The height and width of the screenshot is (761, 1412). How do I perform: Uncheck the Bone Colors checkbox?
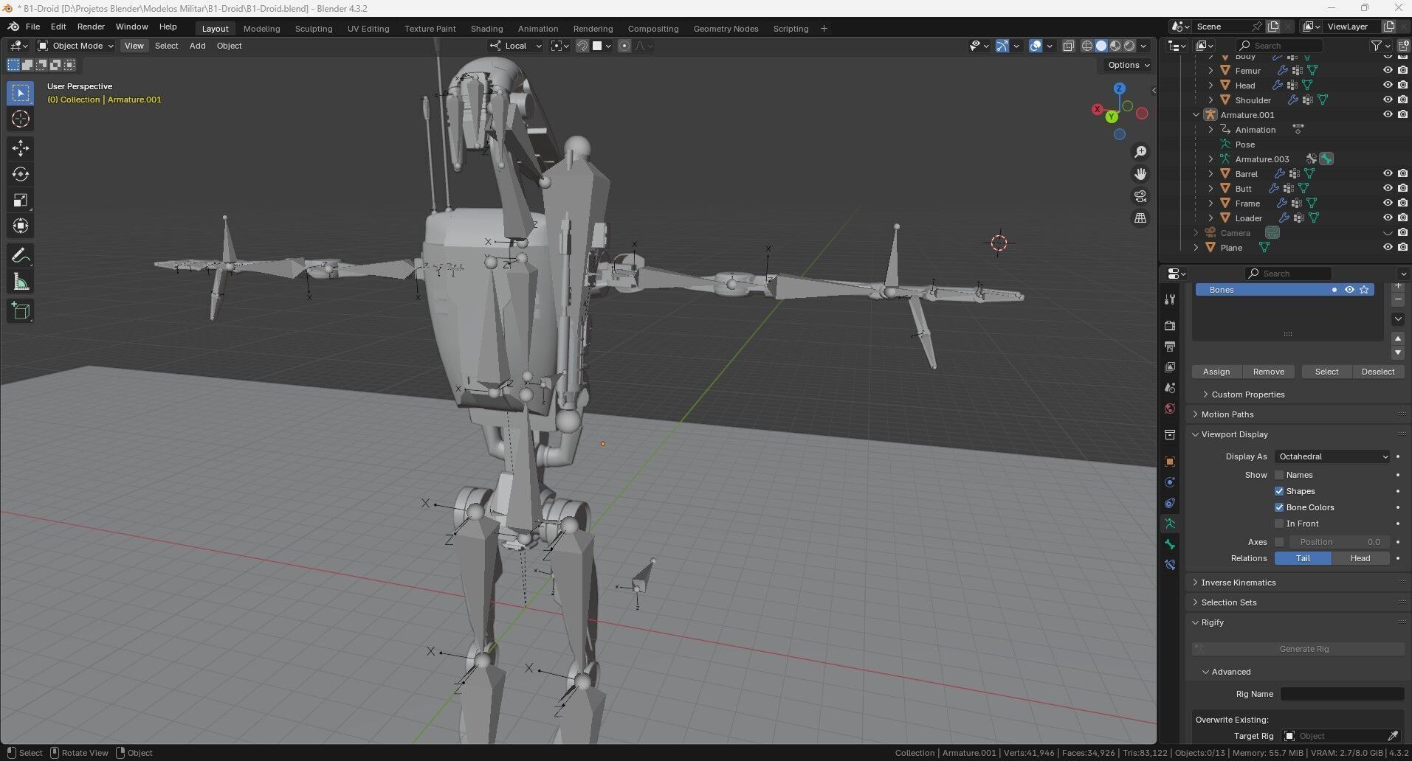pos(1279,507)
